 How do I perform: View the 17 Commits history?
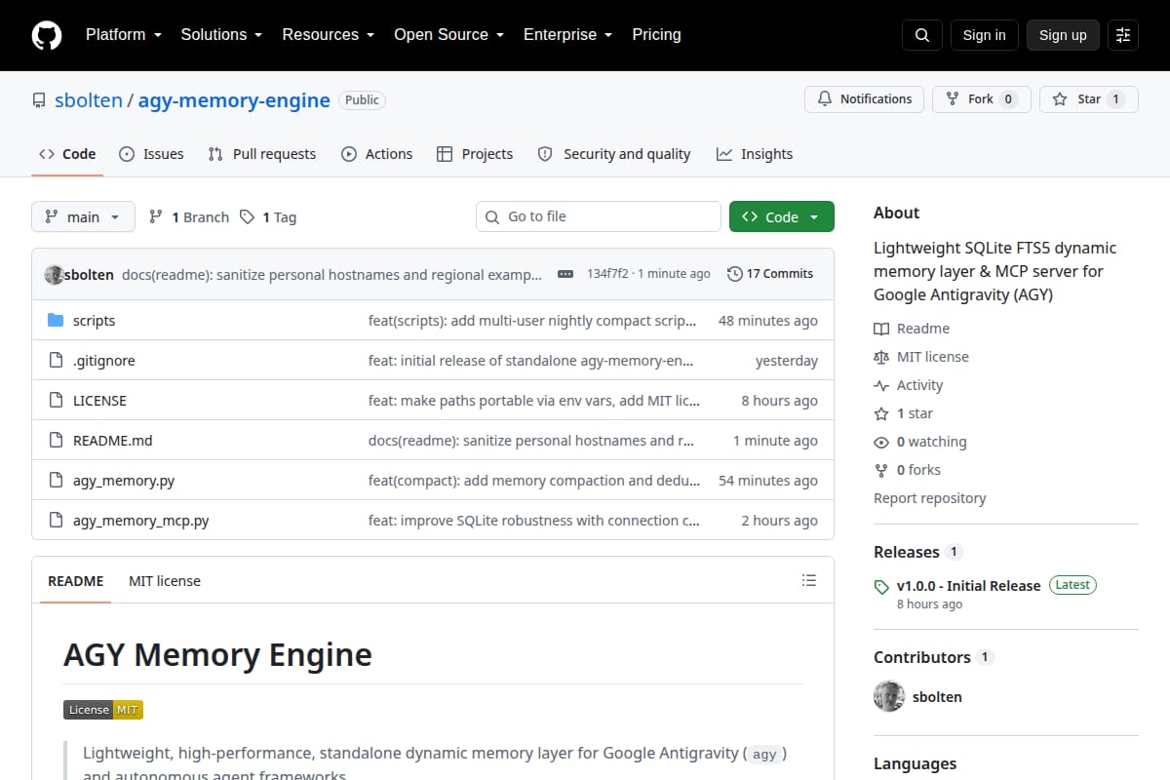point(770,274)
